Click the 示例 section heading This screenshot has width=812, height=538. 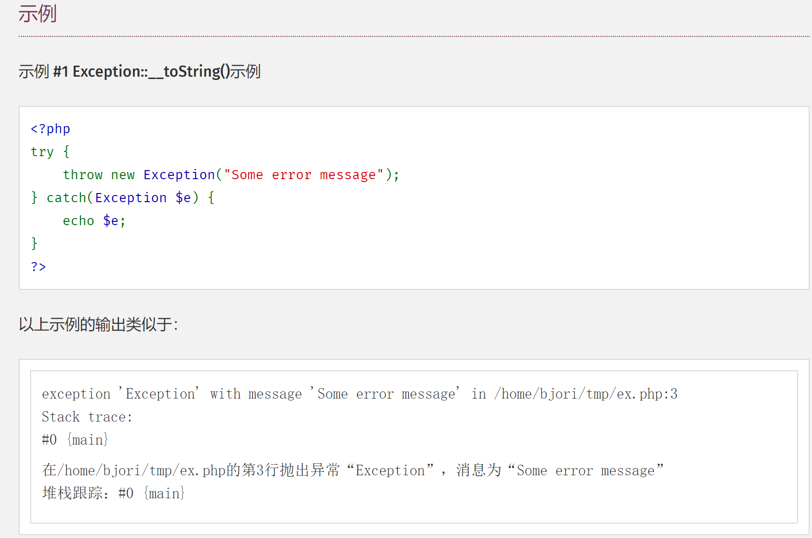(37, 13)
